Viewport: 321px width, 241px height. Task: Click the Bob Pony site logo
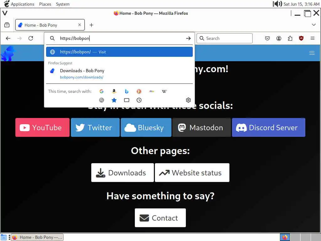pos(8,53)
